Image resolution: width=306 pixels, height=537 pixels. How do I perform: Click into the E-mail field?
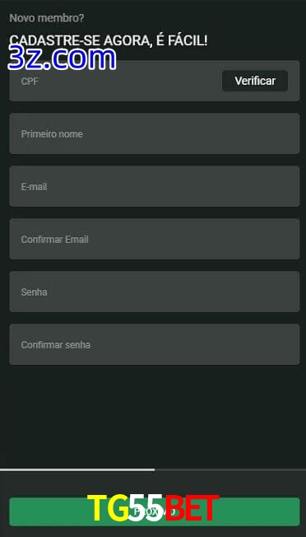(x=155, y=186)
